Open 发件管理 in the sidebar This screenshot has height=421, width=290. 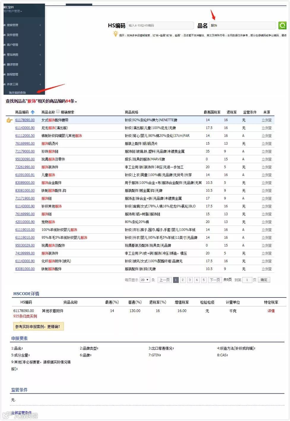[12, 35]
